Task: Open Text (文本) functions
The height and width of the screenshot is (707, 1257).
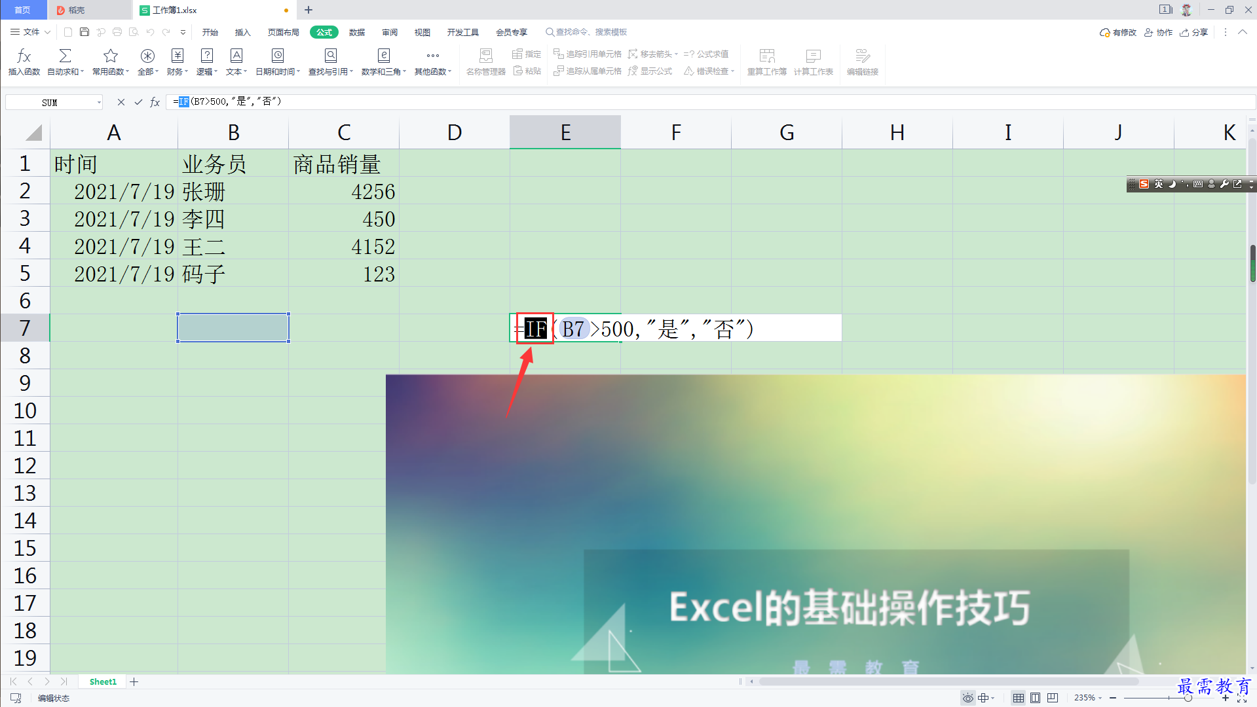Action: point(236,62)
